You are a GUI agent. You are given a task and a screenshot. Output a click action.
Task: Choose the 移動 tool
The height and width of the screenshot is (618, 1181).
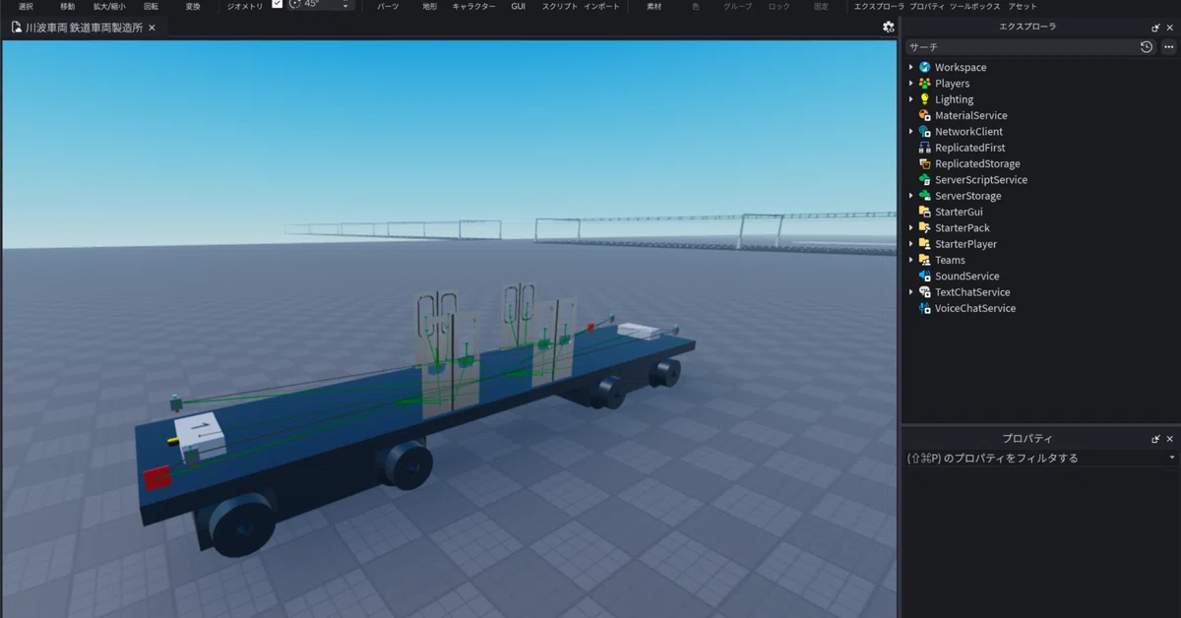click(67, 6)
